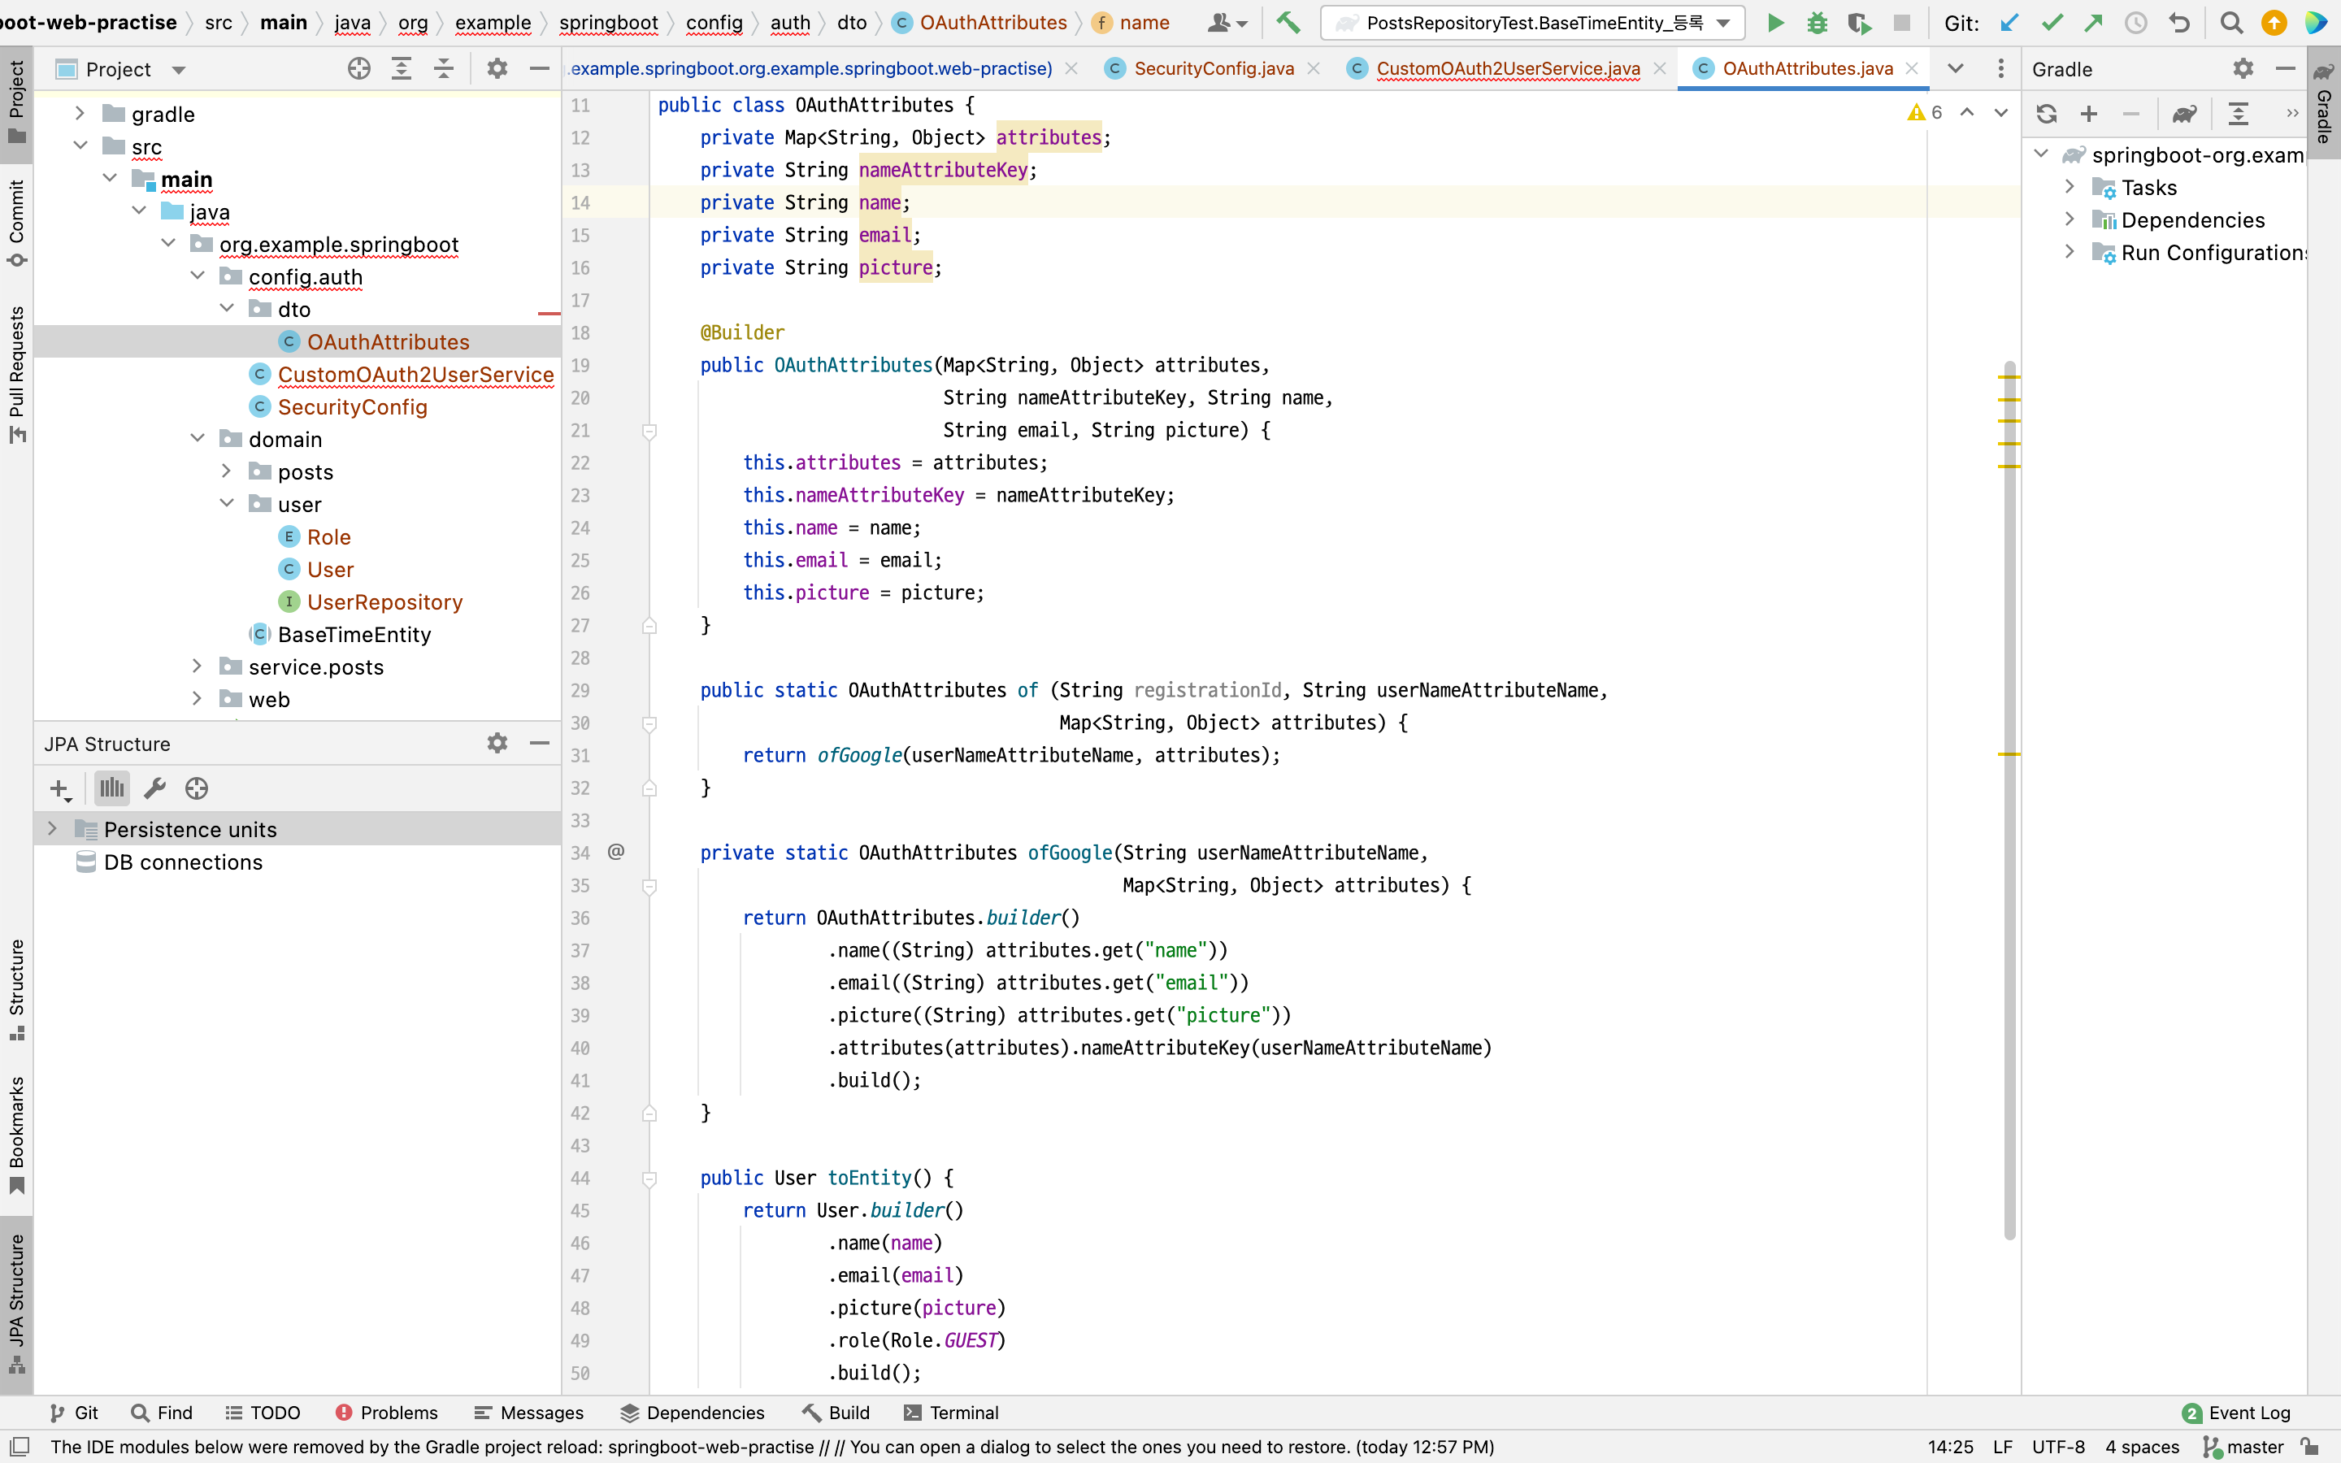
Task: Toggle the Pull Requests tool window button
Action: point(16,374)
